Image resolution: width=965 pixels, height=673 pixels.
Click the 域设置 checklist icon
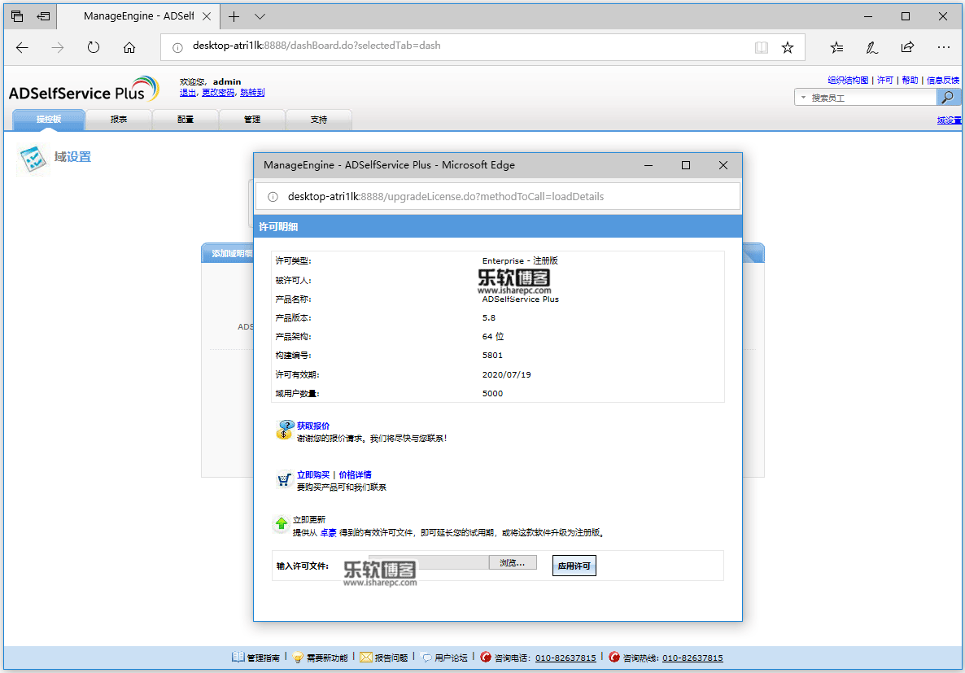pos(32,159)
